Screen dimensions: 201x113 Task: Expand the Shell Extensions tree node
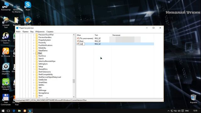pos(34,72)
